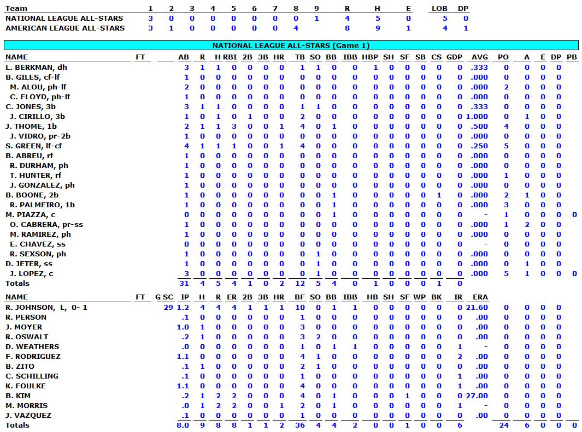
Task: Select pitcher R. PERSON
Action: [x=26, y=317]
